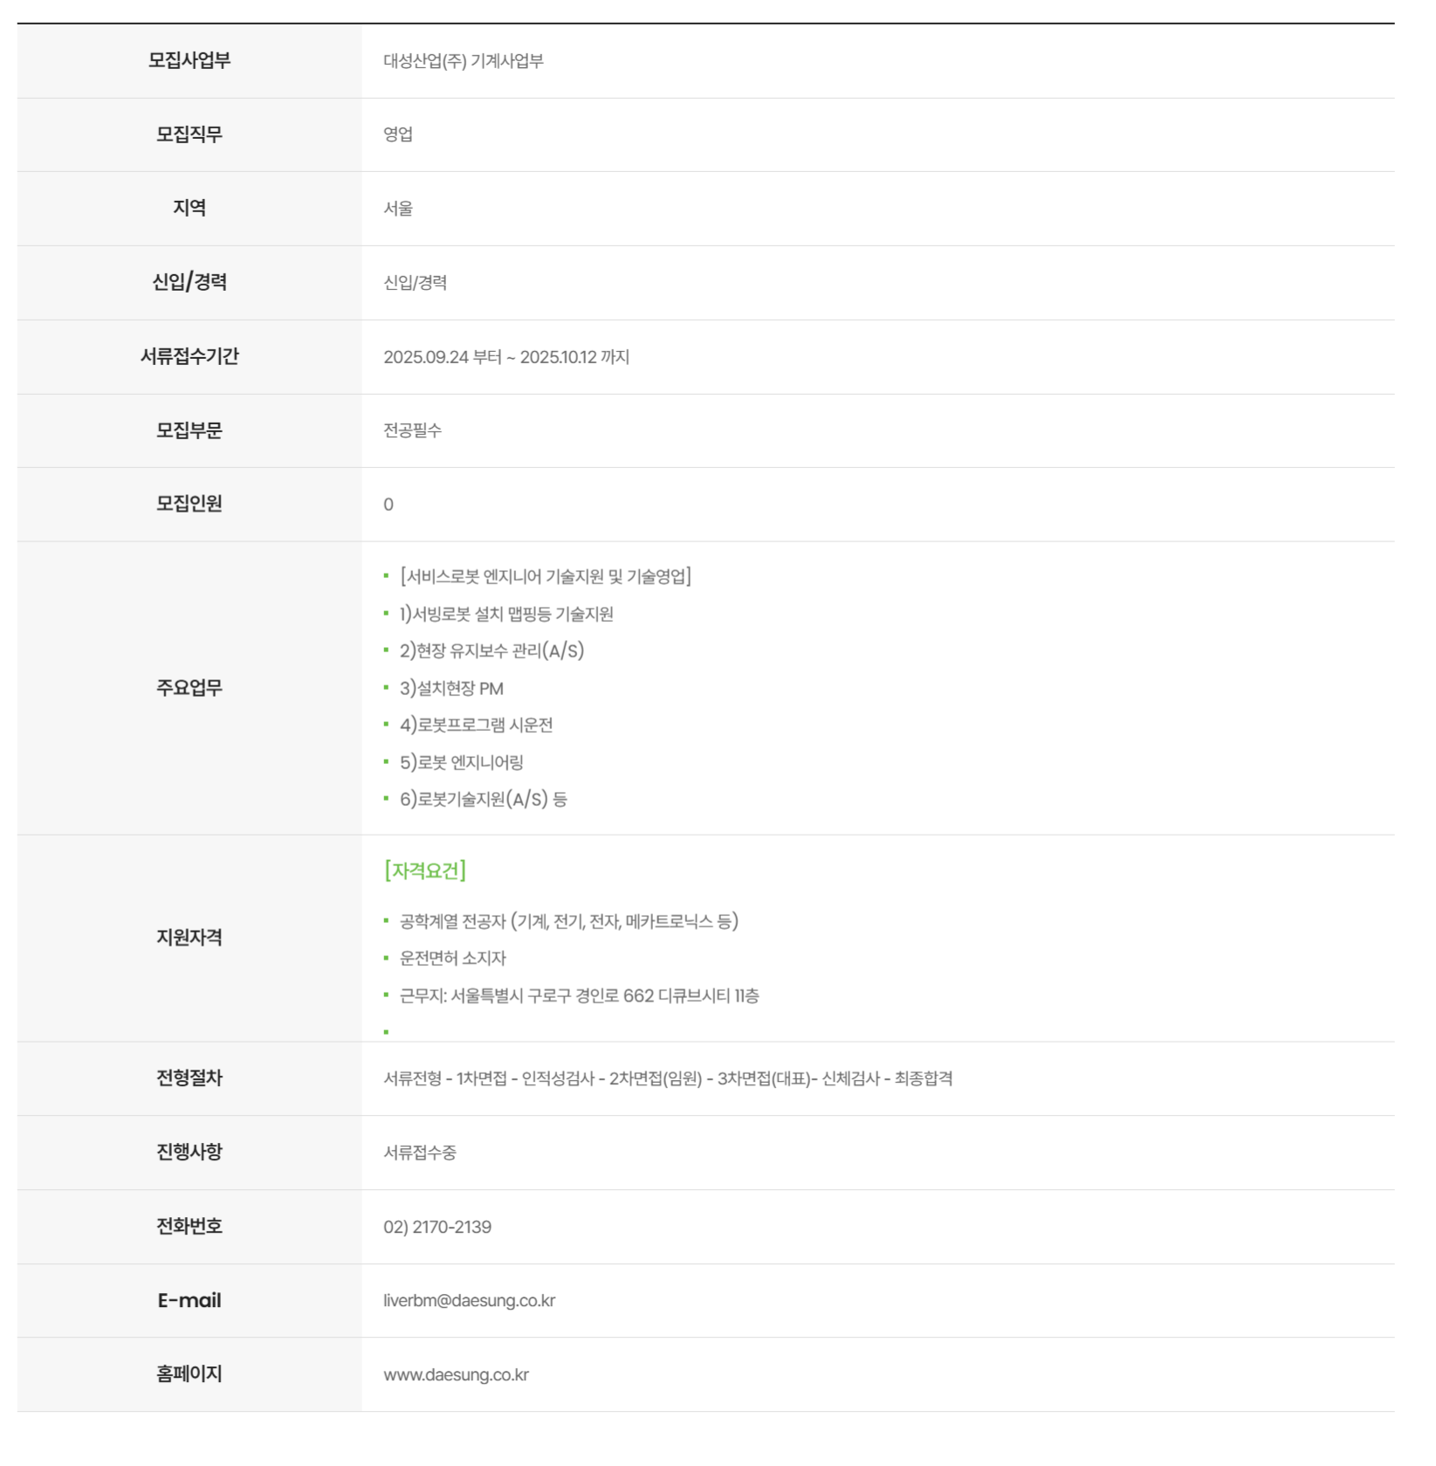The height and width of the screenshot is (1466, 1436).
Task: Click the 모집직무 value 영업
Action: (398, 134)
